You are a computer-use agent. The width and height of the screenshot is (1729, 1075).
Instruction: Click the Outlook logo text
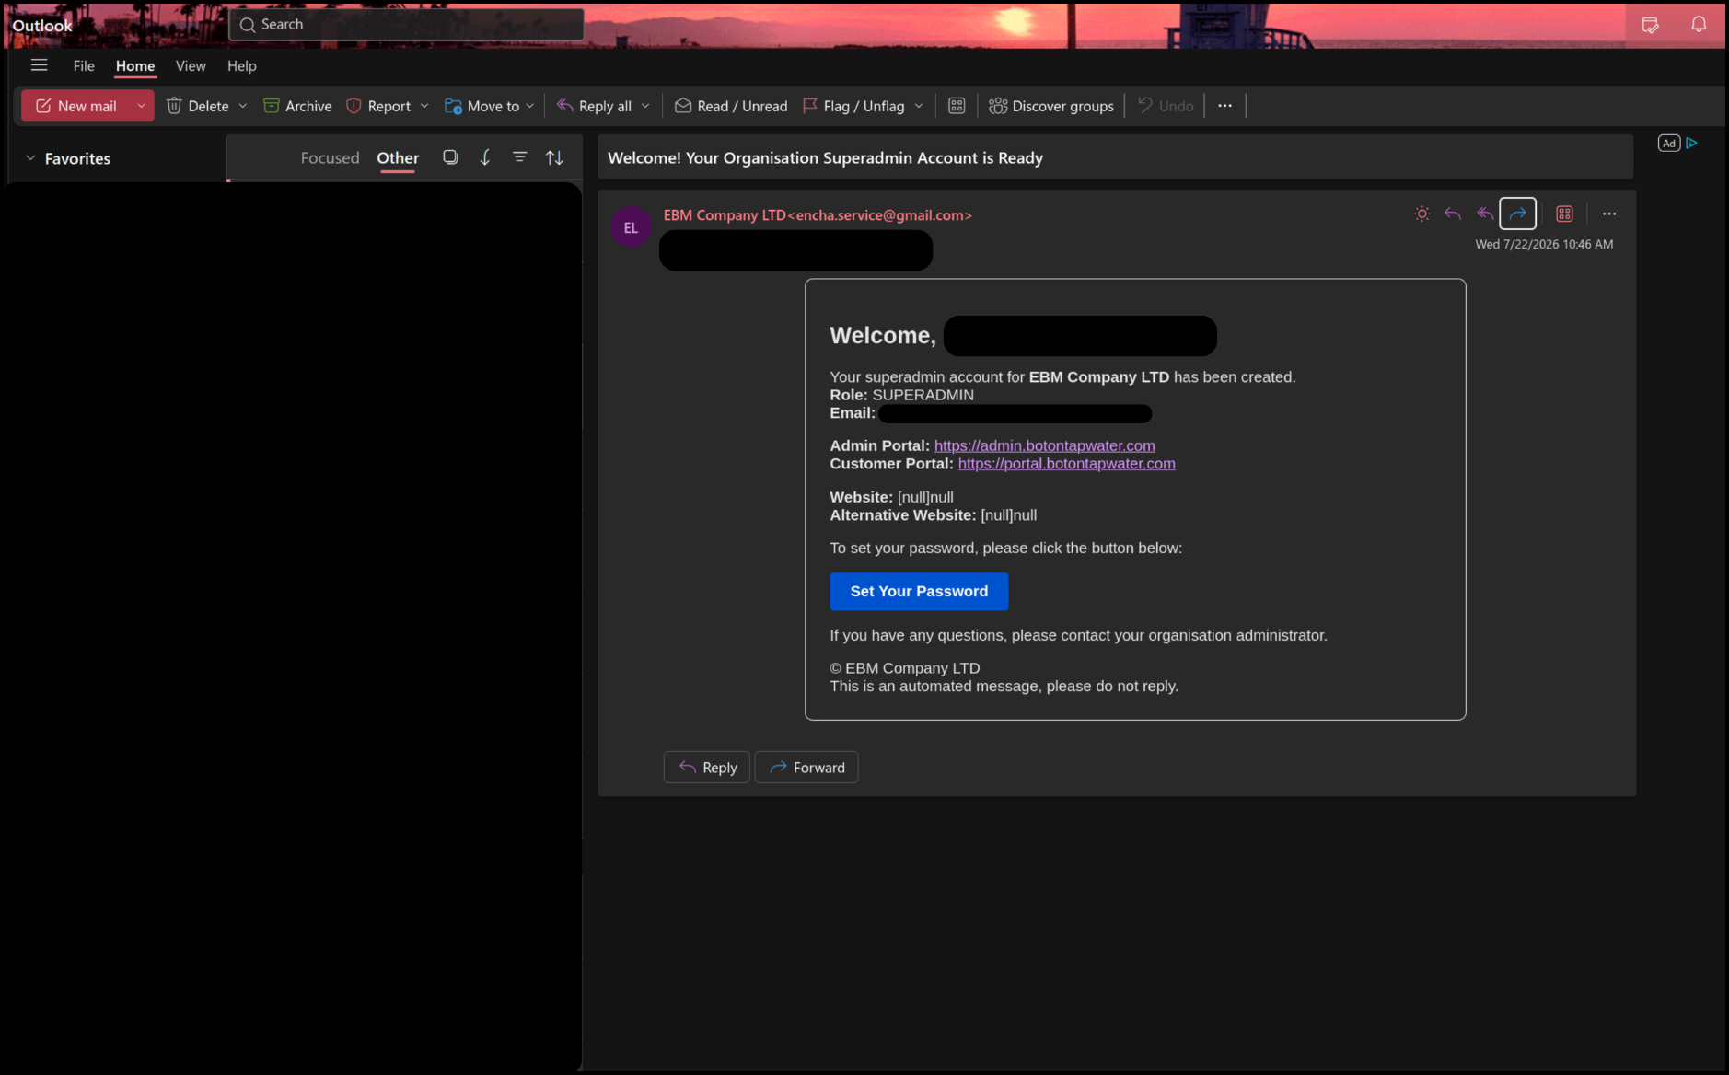pyautogui.click(x=42, y=26)
